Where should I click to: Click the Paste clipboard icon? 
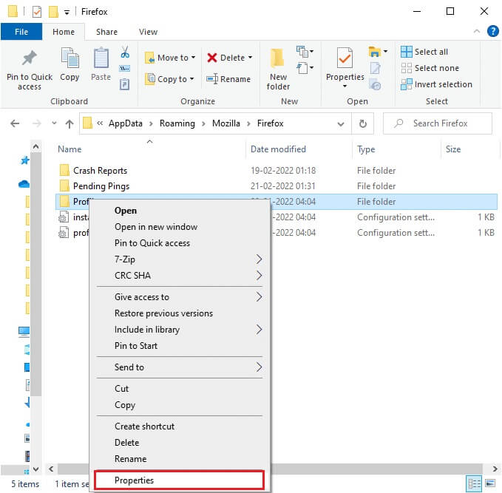pyautogui.click(x=101, y=58)
